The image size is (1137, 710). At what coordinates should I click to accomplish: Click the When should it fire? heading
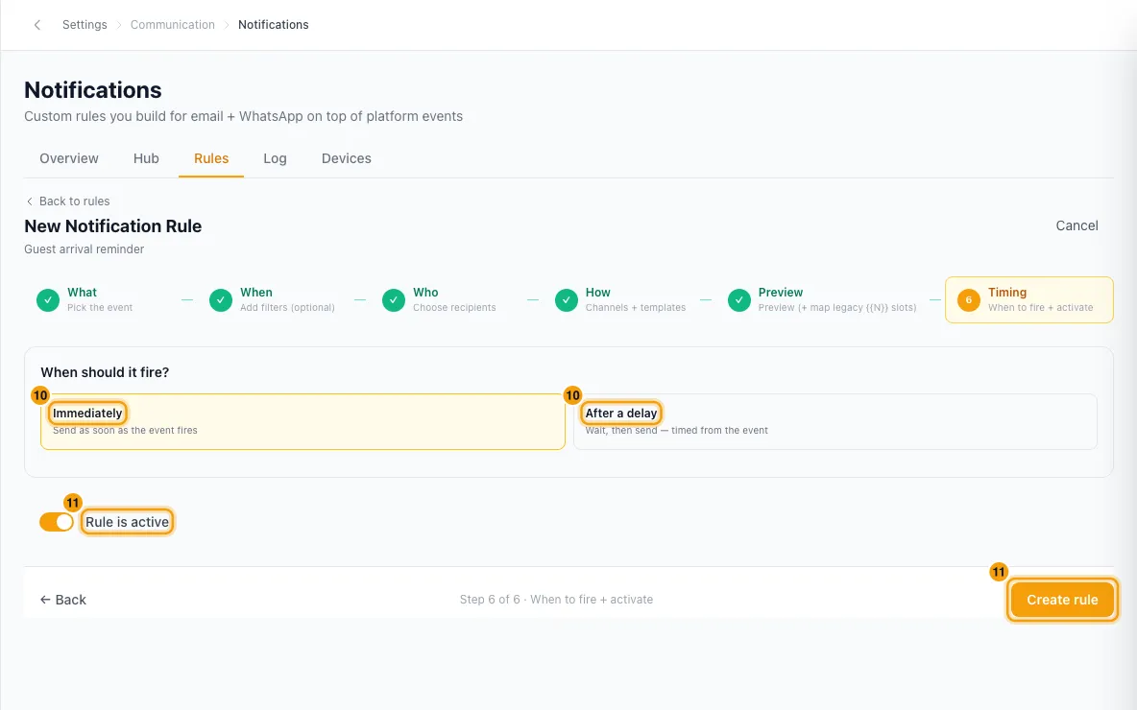coord(105,372)
